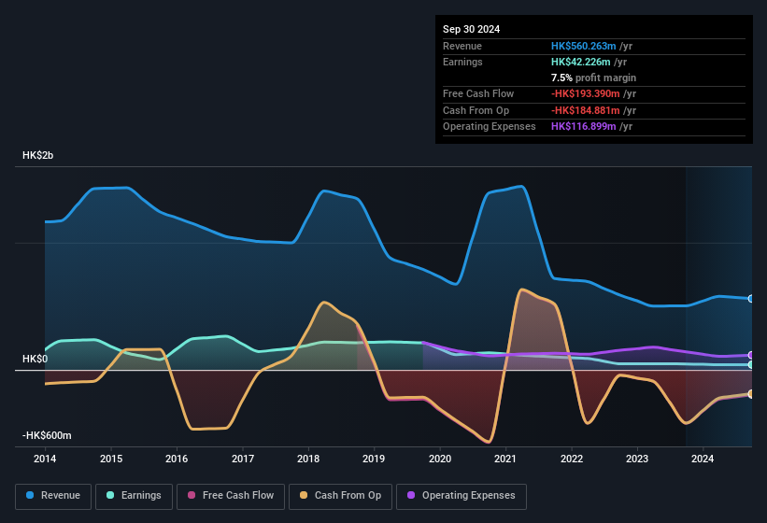Select the 2020 x-axis label

pyautogui.click(x=440, y=459)
